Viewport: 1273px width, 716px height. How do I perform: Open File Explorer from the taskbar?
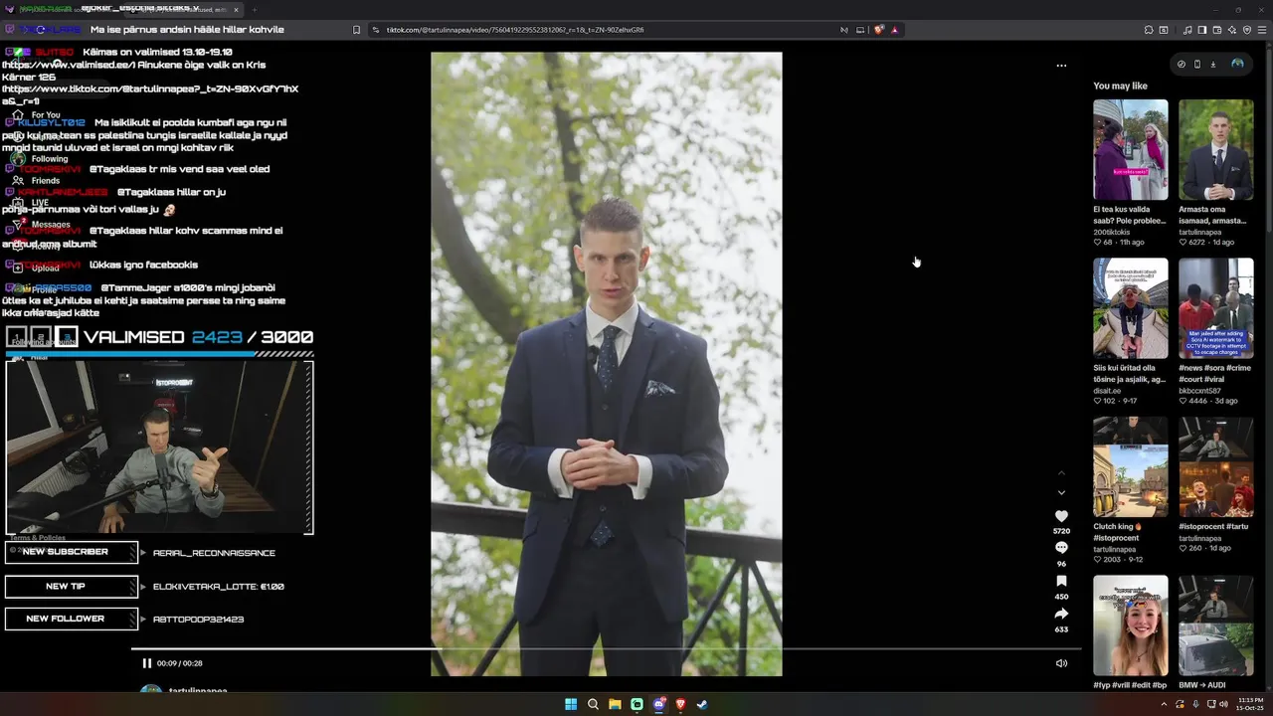tap(615, 704)
